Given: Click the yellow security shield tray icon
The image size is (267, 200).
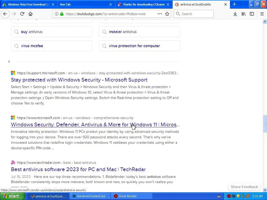Looking at the screenshot, I should click(x=238, y=196).
